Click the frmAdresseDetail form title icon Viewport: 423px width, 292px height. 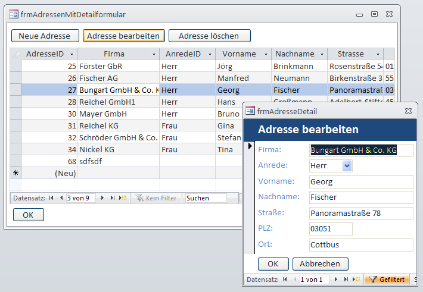250,111
